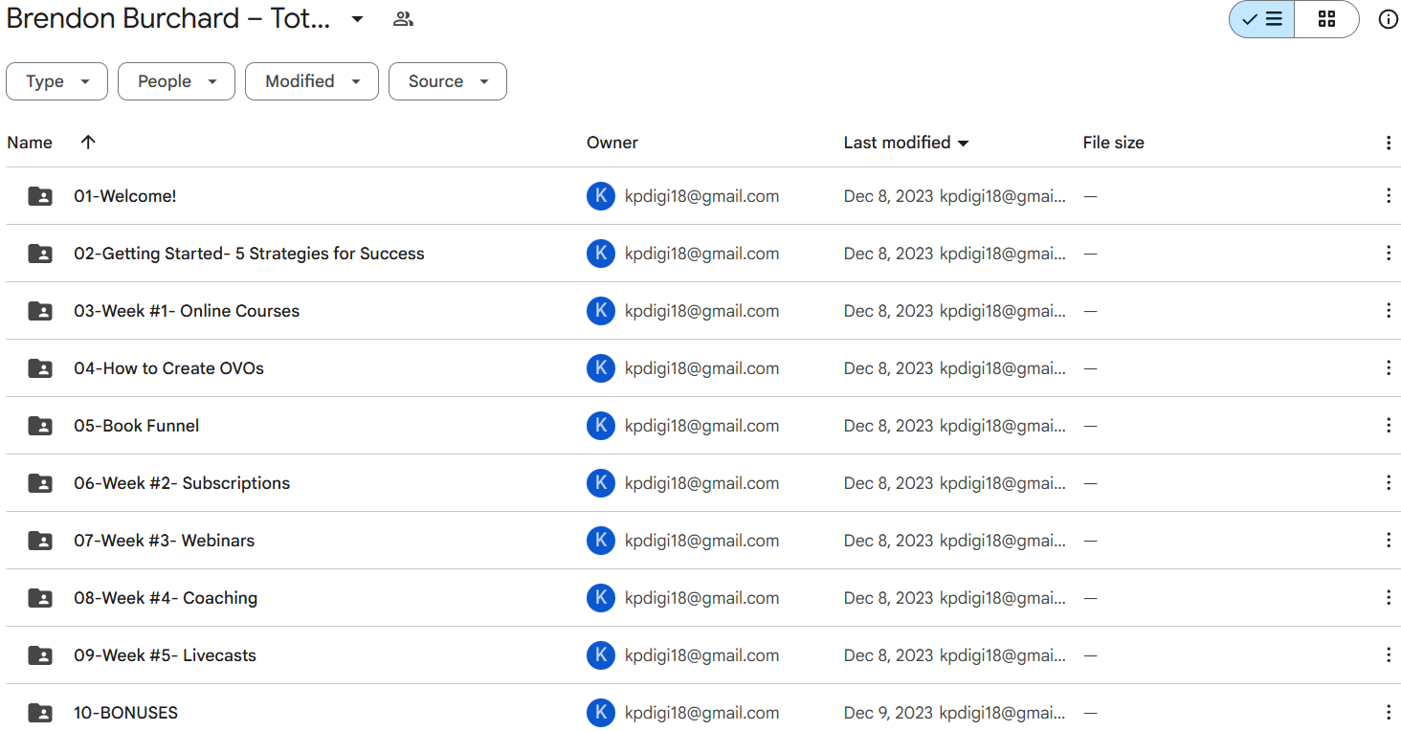Select the 09-Week #5- Livecasts folder
Viewport: 1401px width, 731px height.
165,655
